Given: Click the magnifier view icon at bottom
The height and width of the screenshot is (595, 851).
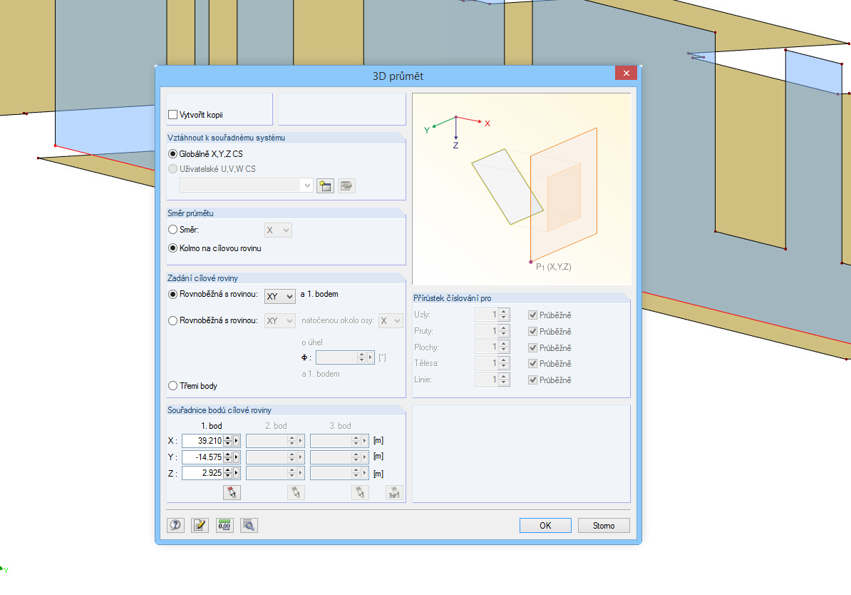Looking at the screenshot, I should [249, 525].
